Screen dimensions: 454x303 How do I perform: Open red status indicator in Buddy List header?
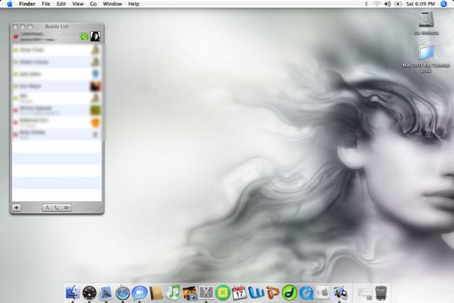[16, 36]
